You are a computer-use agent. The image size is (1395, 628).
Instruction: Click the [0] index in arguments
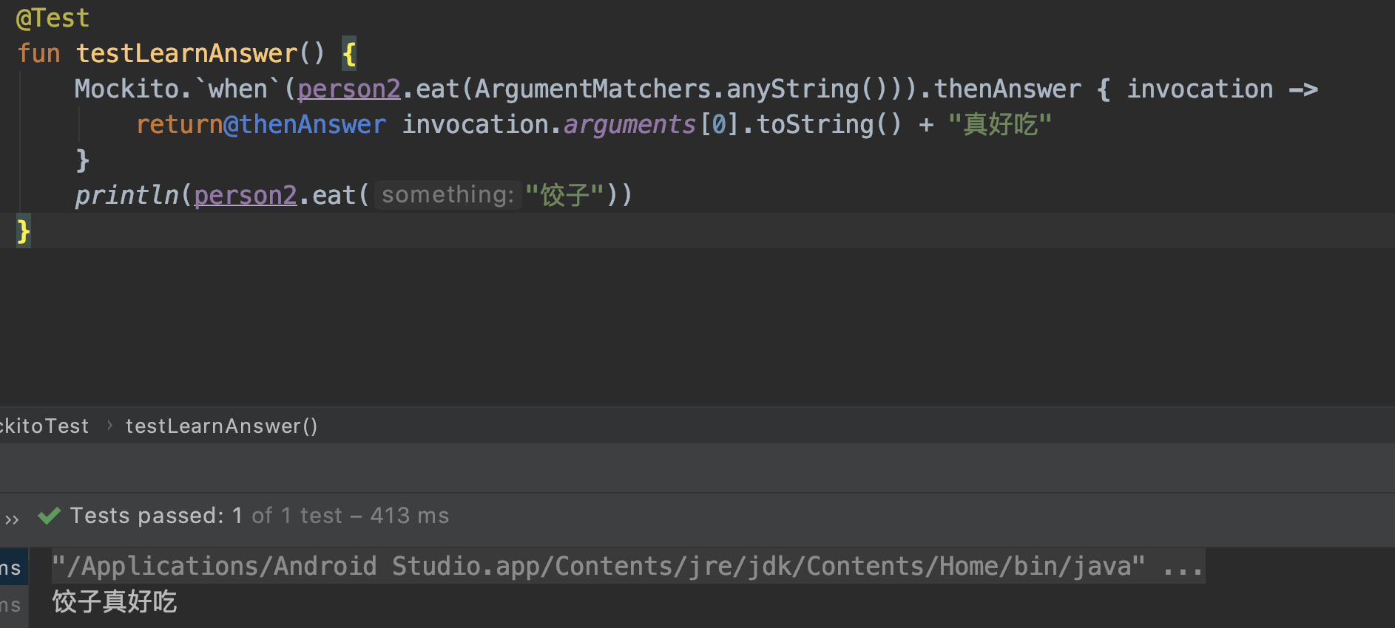tap(718, 124)
